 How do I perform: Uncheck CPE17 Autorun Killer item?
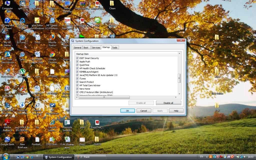coord(77,92)
